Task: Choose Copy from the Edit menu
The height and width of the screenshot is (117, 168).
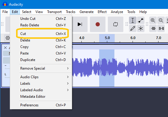Action: [41, 47]
